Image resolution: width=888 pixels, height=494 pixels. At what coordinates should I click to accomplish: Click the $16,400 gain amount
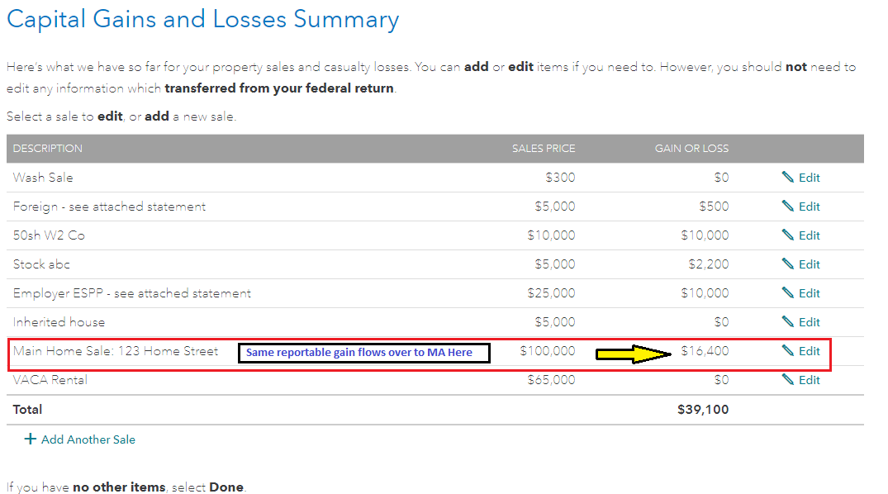(705, 351)
